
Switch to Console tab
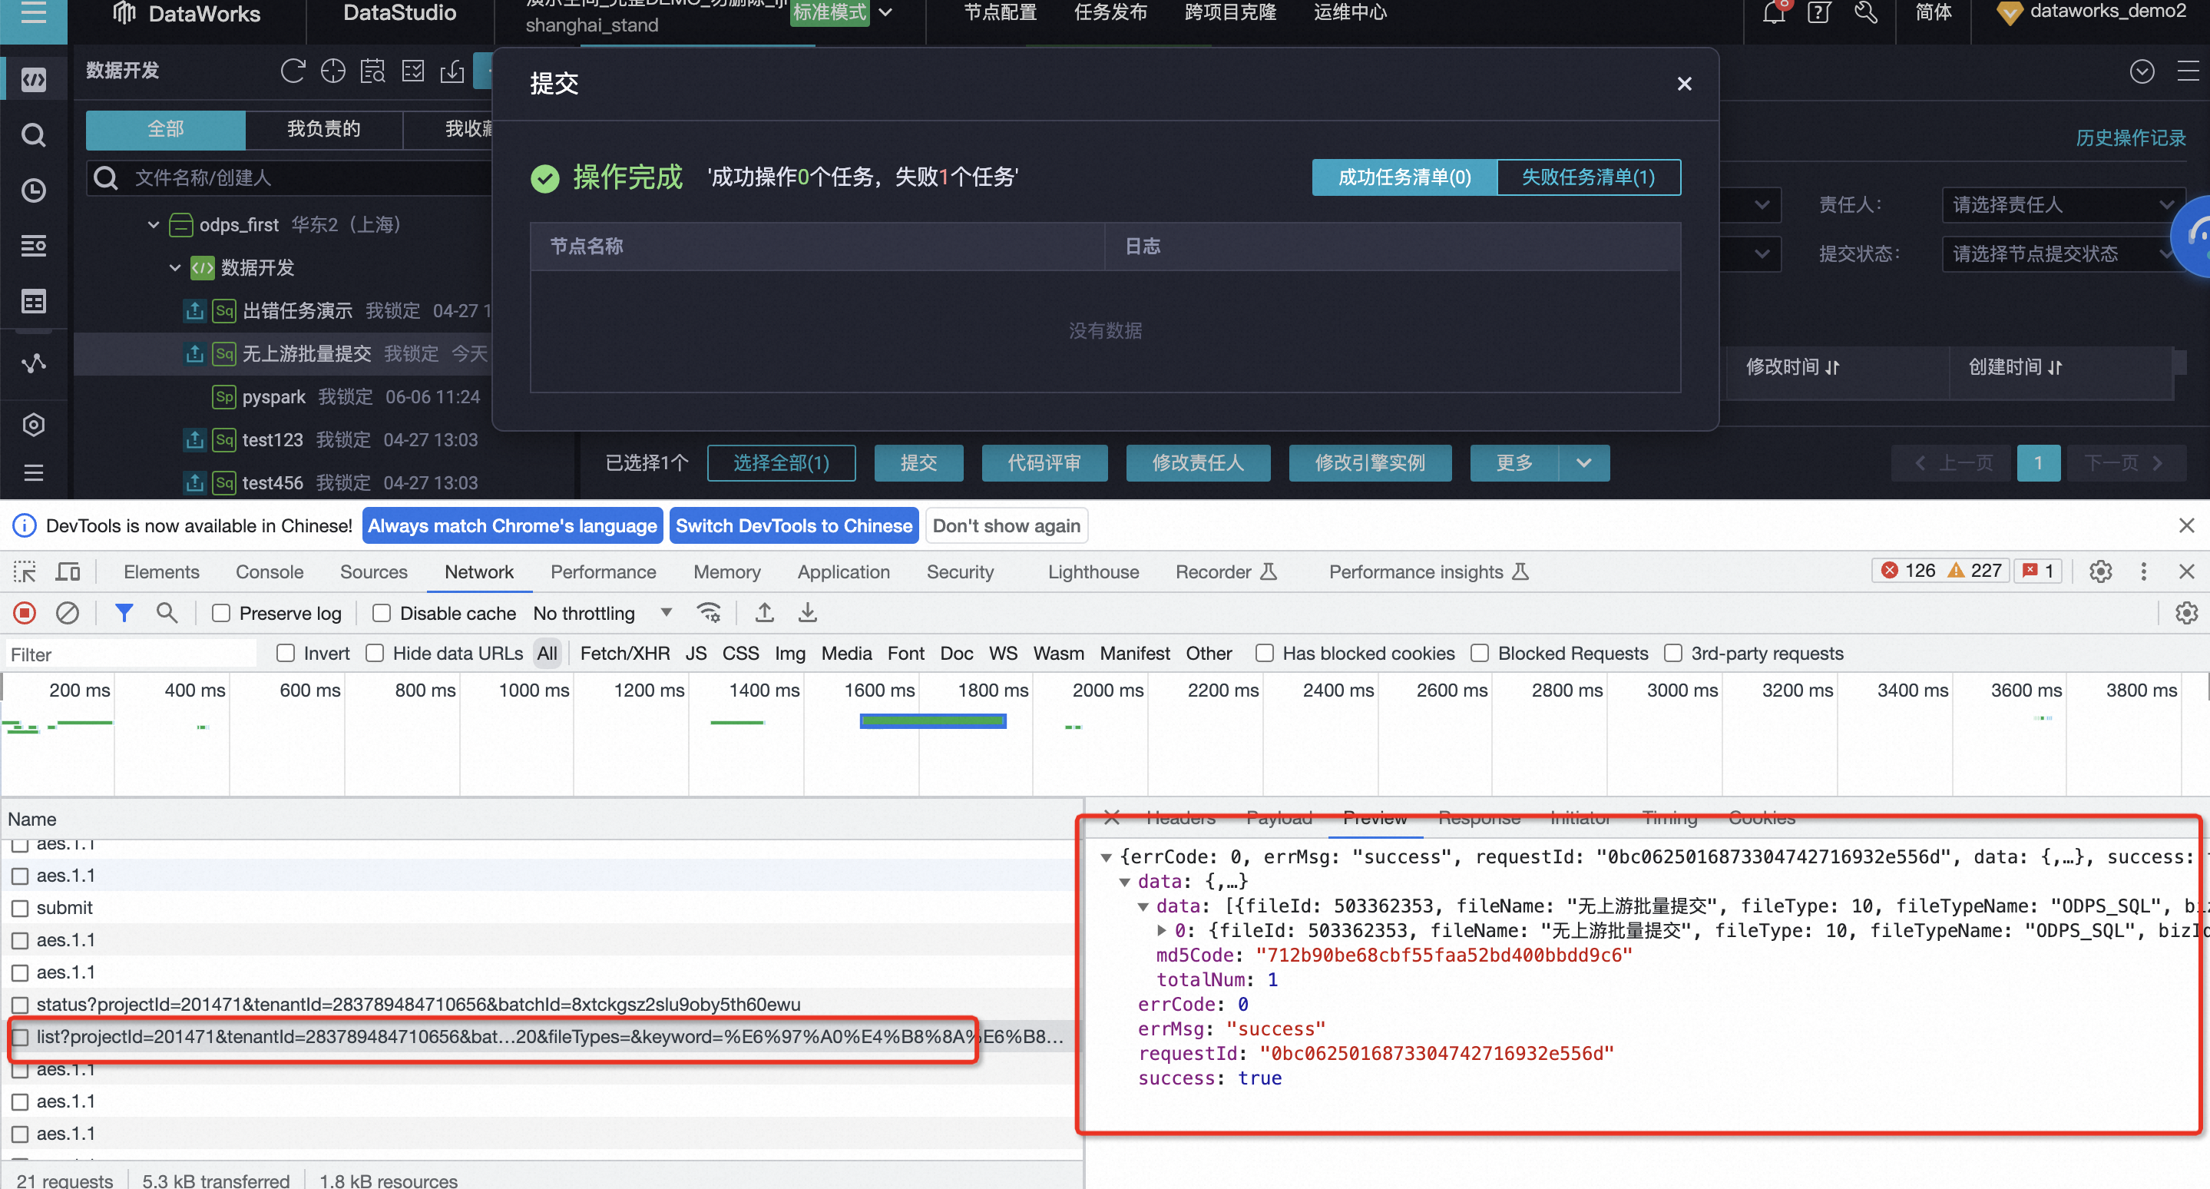click(x=270, y=571)
